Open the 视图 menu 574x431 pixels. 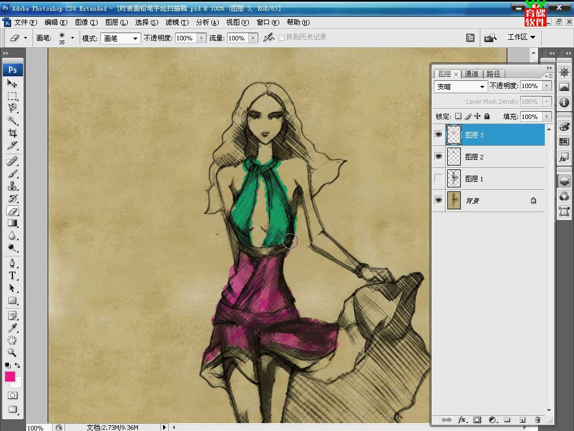pos(238,22)
